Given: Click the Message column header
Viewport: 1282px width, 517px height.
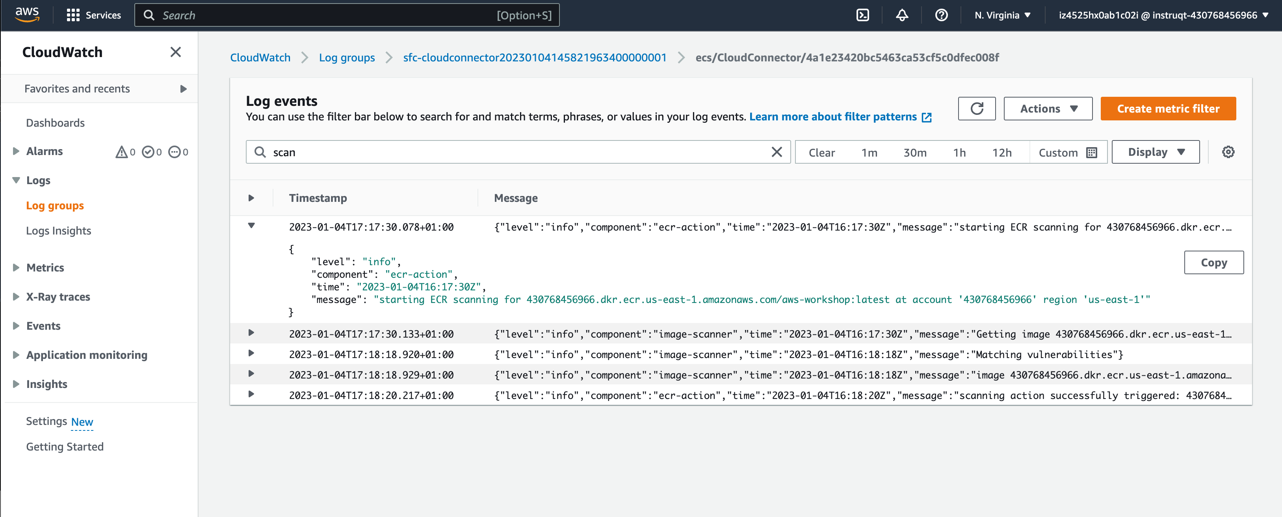Looking at the screenshot, I should pos(516,198).
